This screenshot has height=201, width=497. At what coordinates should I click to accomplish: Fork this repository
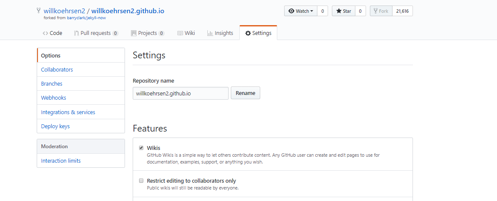point(381,11)
